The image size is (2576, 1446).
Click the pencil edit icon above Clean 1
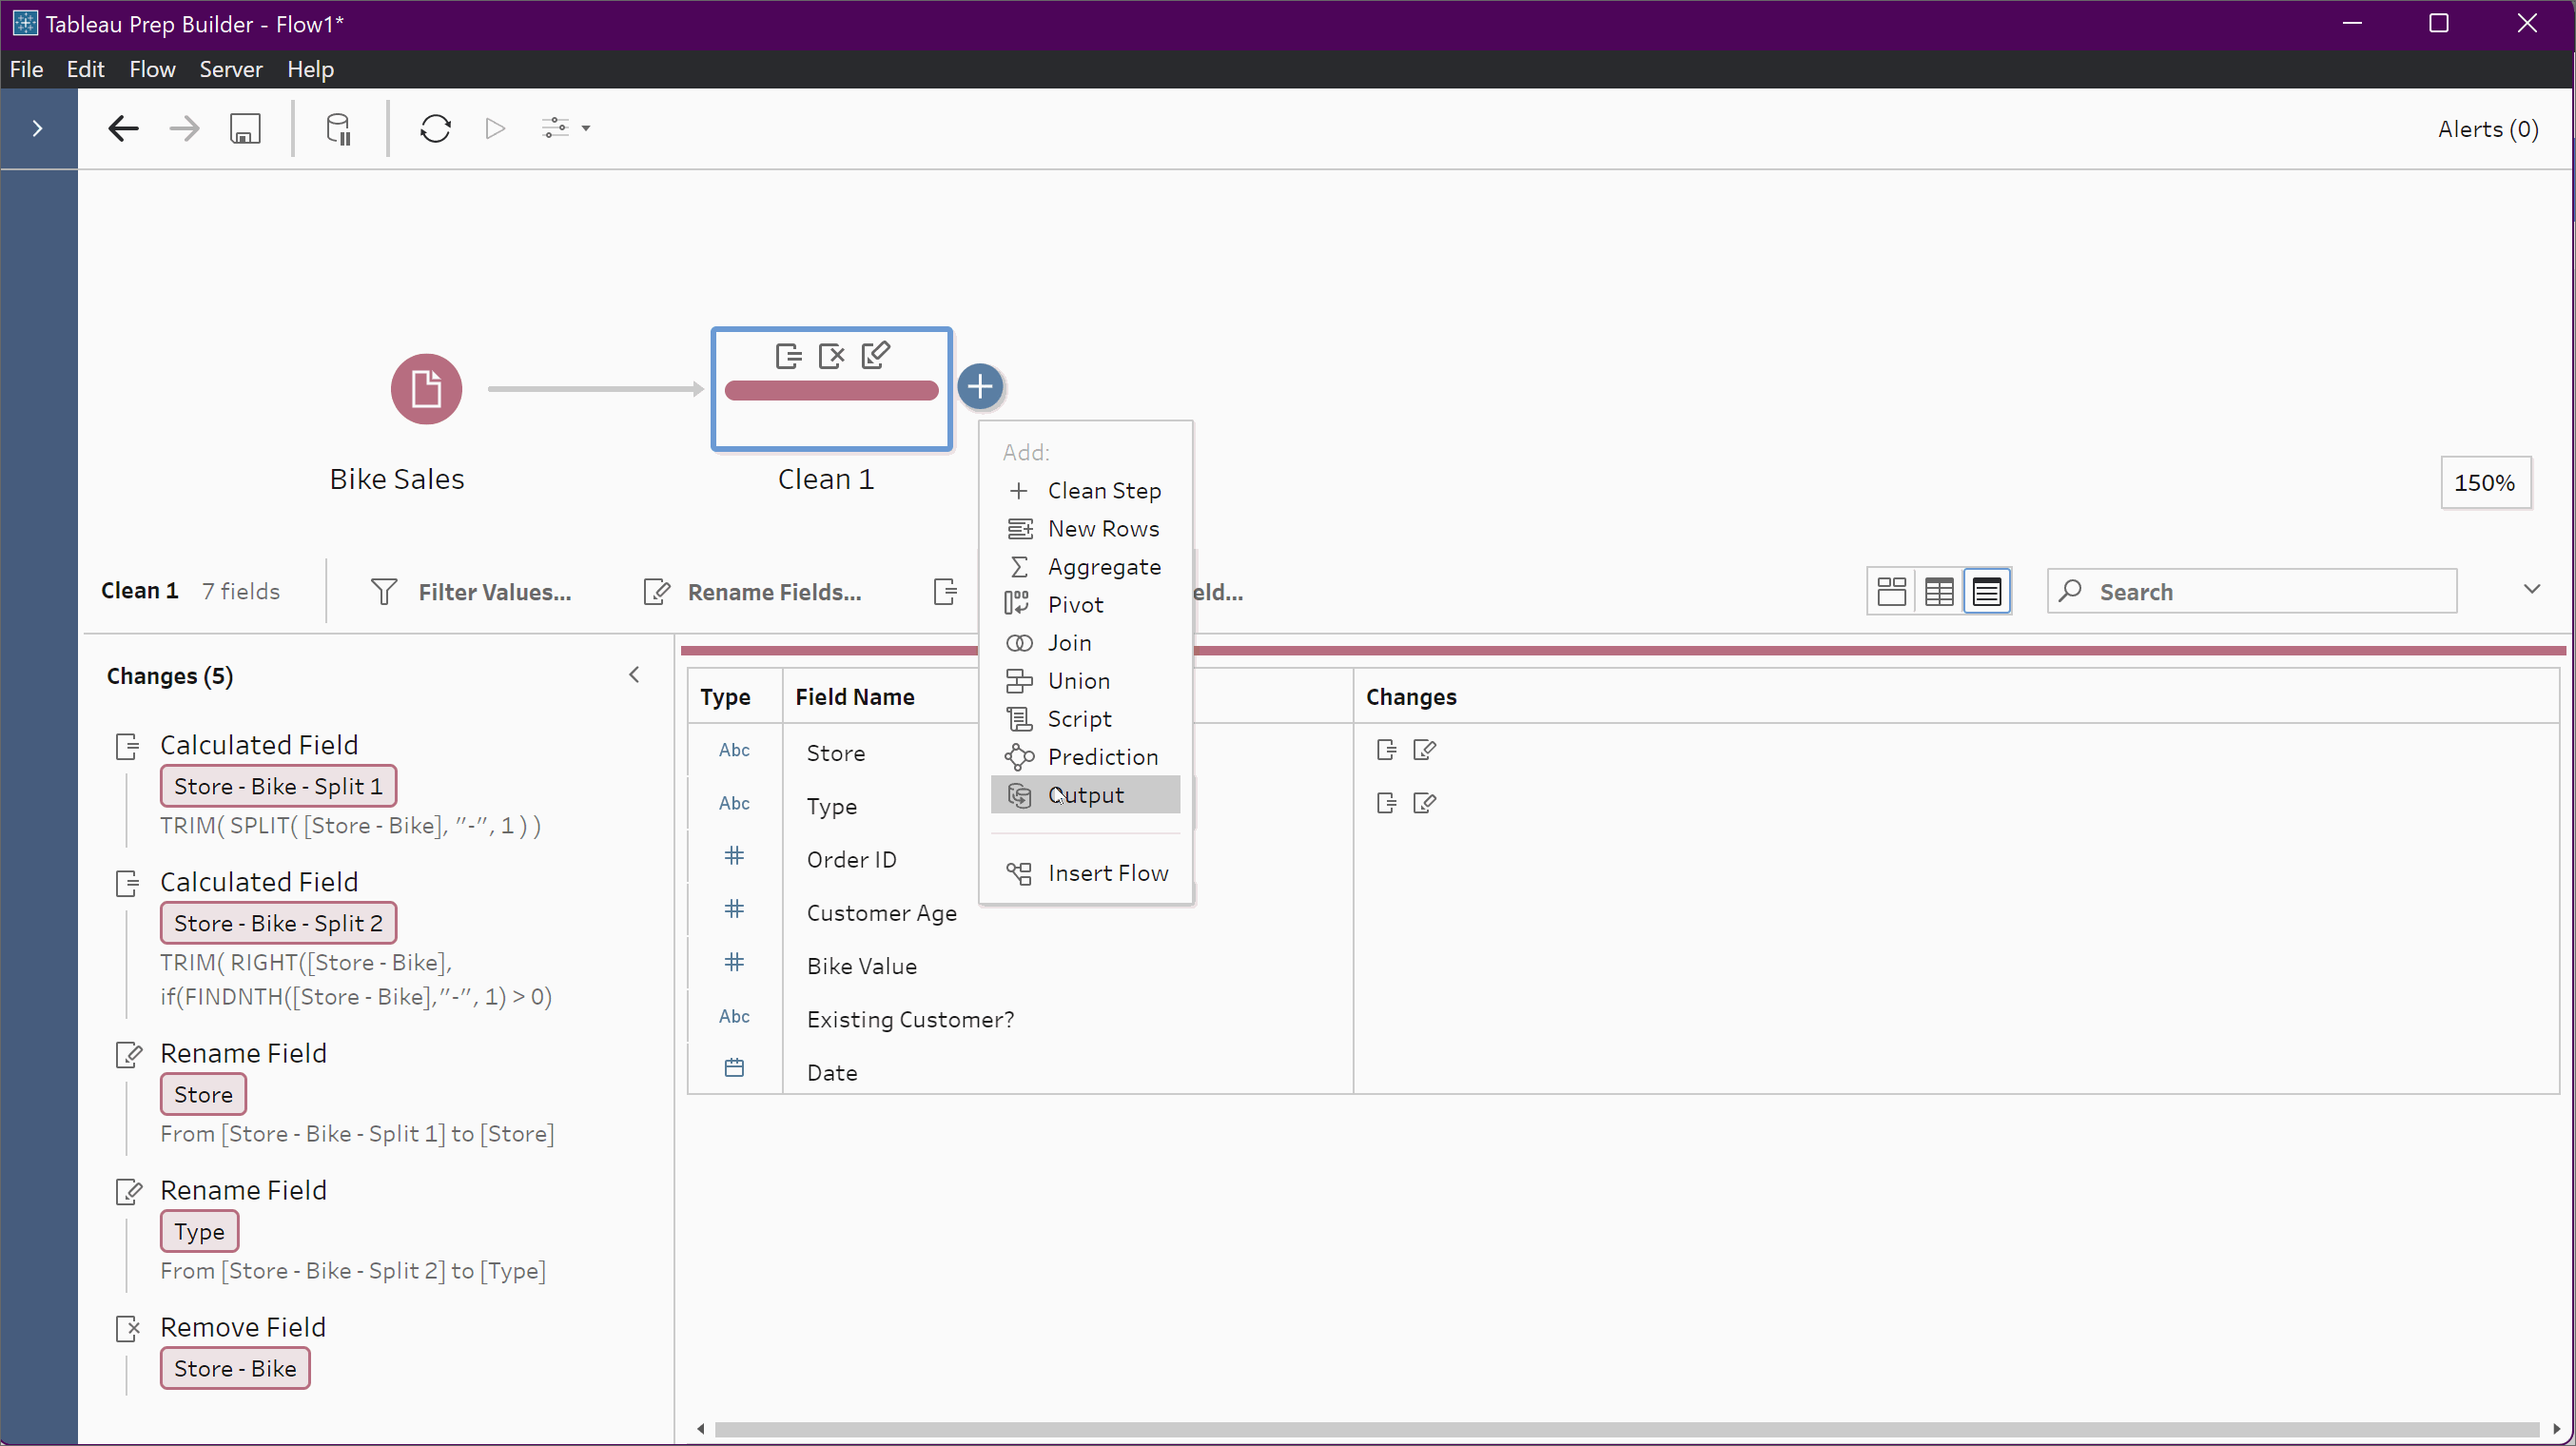click(876, 354)
